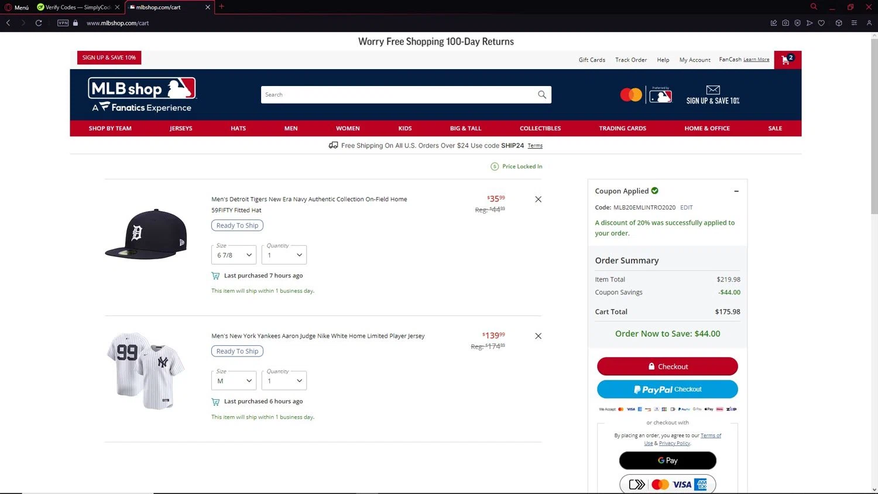
Task: Click FanCash Learn More link
Action: 756,60
